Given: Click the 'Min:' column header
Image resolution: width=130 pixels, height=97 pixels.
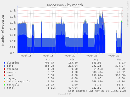Looking at the screenshot, I should [x=73, y=60].
